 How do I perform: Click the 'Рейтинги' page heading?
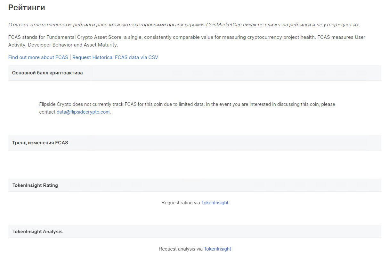pos(27,8)
